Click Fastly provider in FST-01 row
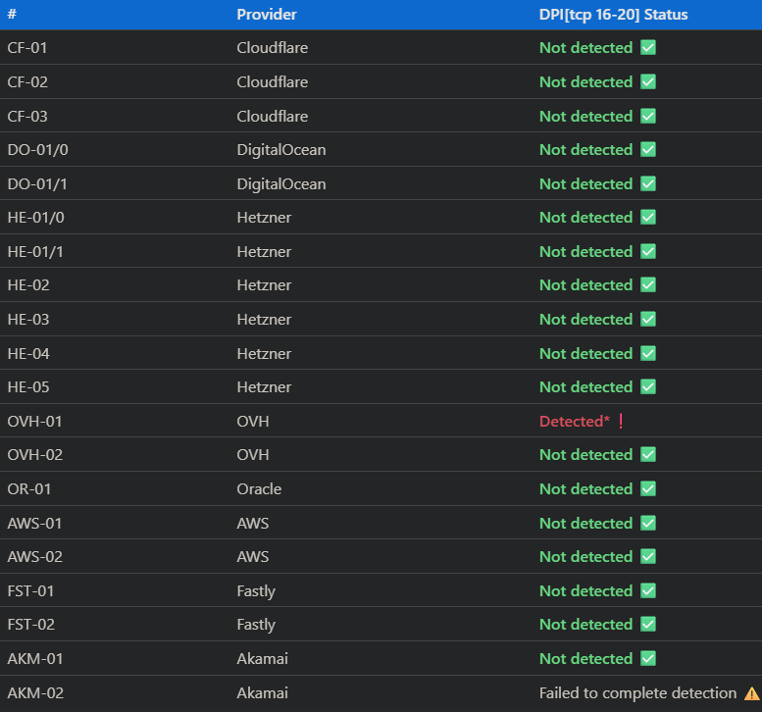Screen dimensions: 762x712 pyautogui.click(x=256, y=591)
